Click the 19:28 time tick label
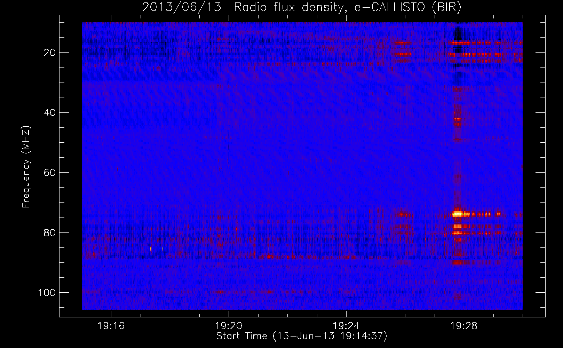563x348 pixels. pos(464,326)
